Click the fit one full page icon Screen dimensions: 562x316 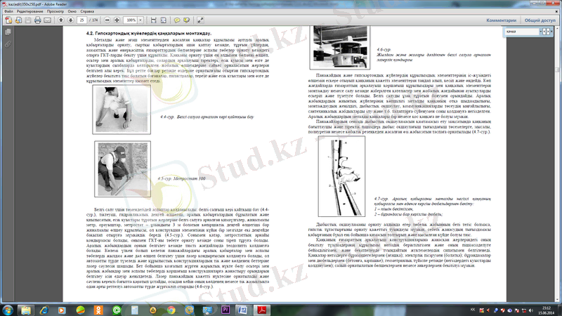[164, 20]
